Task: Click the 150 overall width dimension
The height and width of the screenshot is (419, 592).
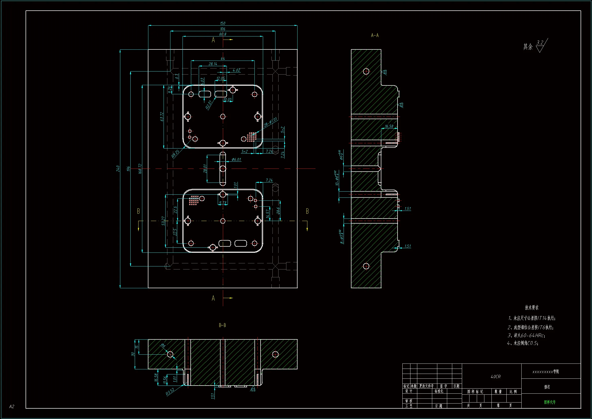Action: [x=223, y=23]
